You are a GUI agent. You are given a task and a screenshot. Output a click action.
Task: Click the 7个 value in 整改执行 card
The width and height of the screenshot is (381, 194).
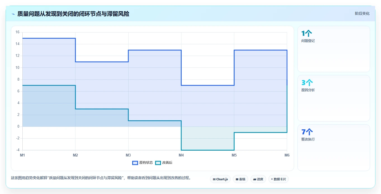pos(307,132)
